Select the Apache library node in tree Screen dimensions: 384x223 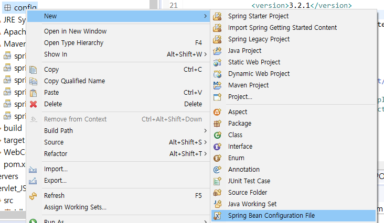[x=15, y=32]
